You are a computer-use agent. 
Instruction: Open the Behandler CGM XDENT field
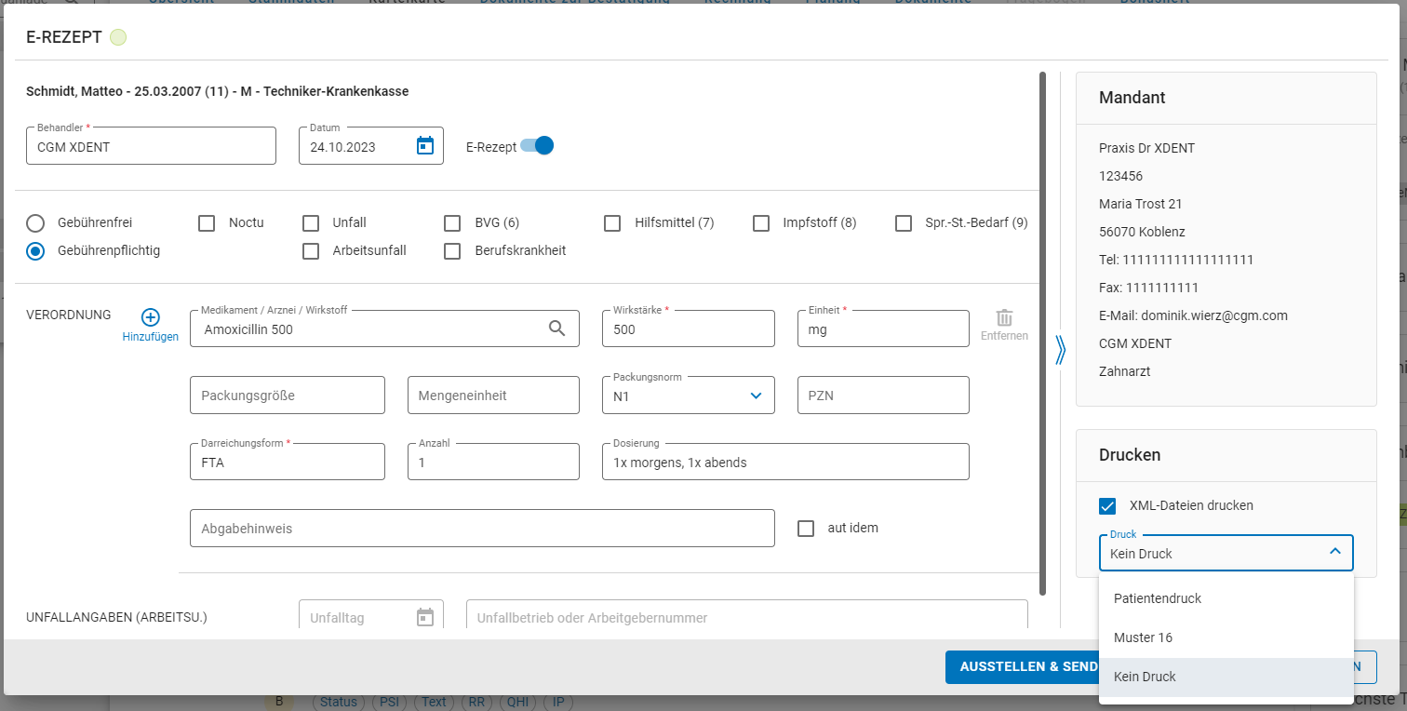pos(152,146)
